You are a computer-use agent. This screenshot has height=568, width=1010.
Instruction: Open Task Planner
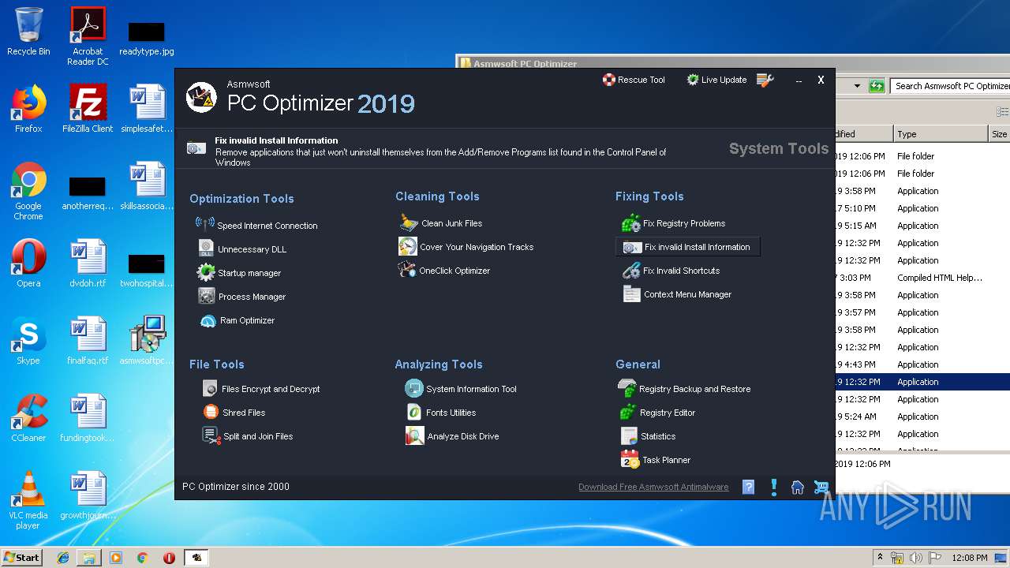tap(656, 460)
